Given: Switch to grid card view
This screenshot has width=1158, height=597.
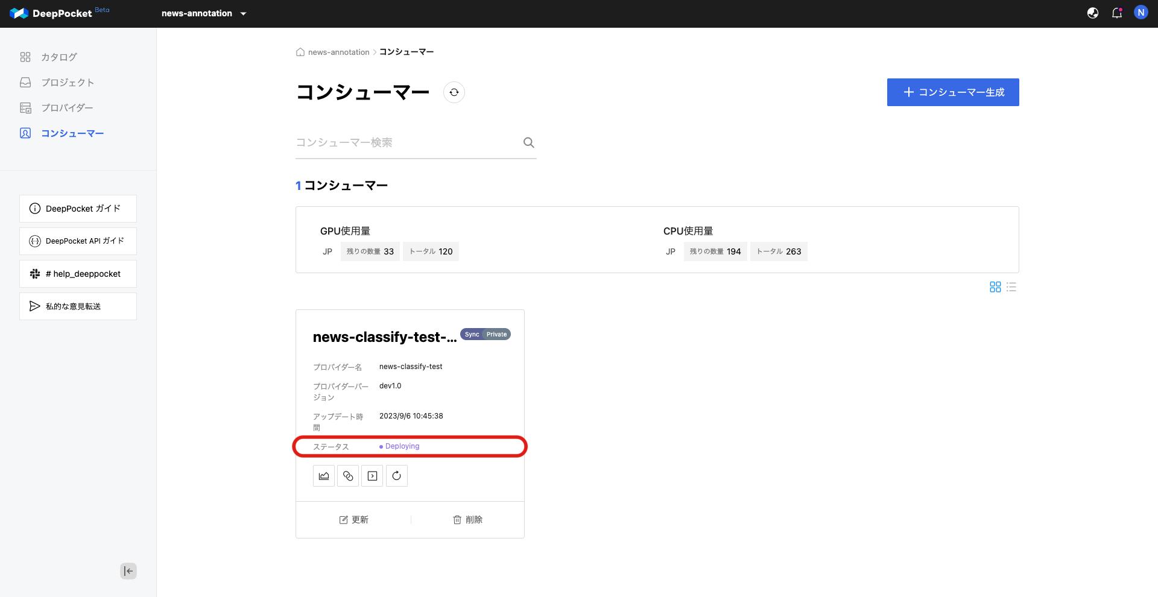Looking at the screenshot, I should coord(995,287).
